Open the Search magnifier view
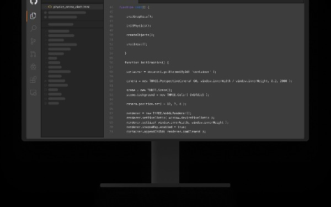This screenshot has height=207, width=331. pos(33,28)
